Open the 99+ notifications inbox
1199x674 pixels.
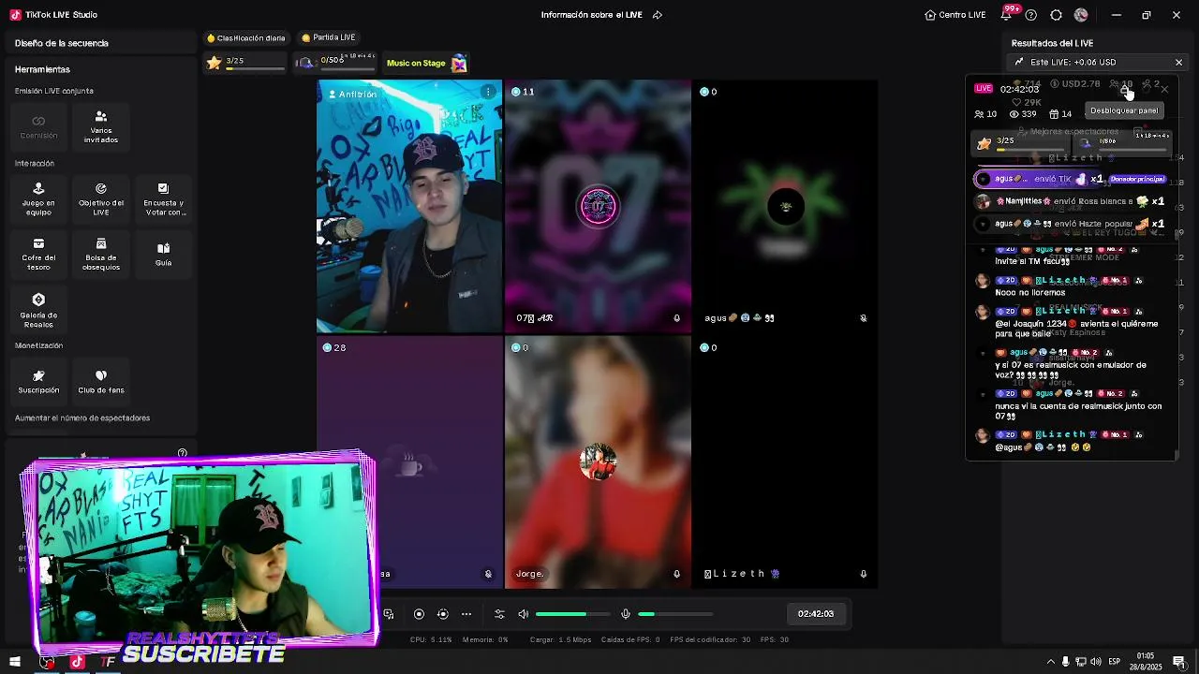pos(1009,14)
